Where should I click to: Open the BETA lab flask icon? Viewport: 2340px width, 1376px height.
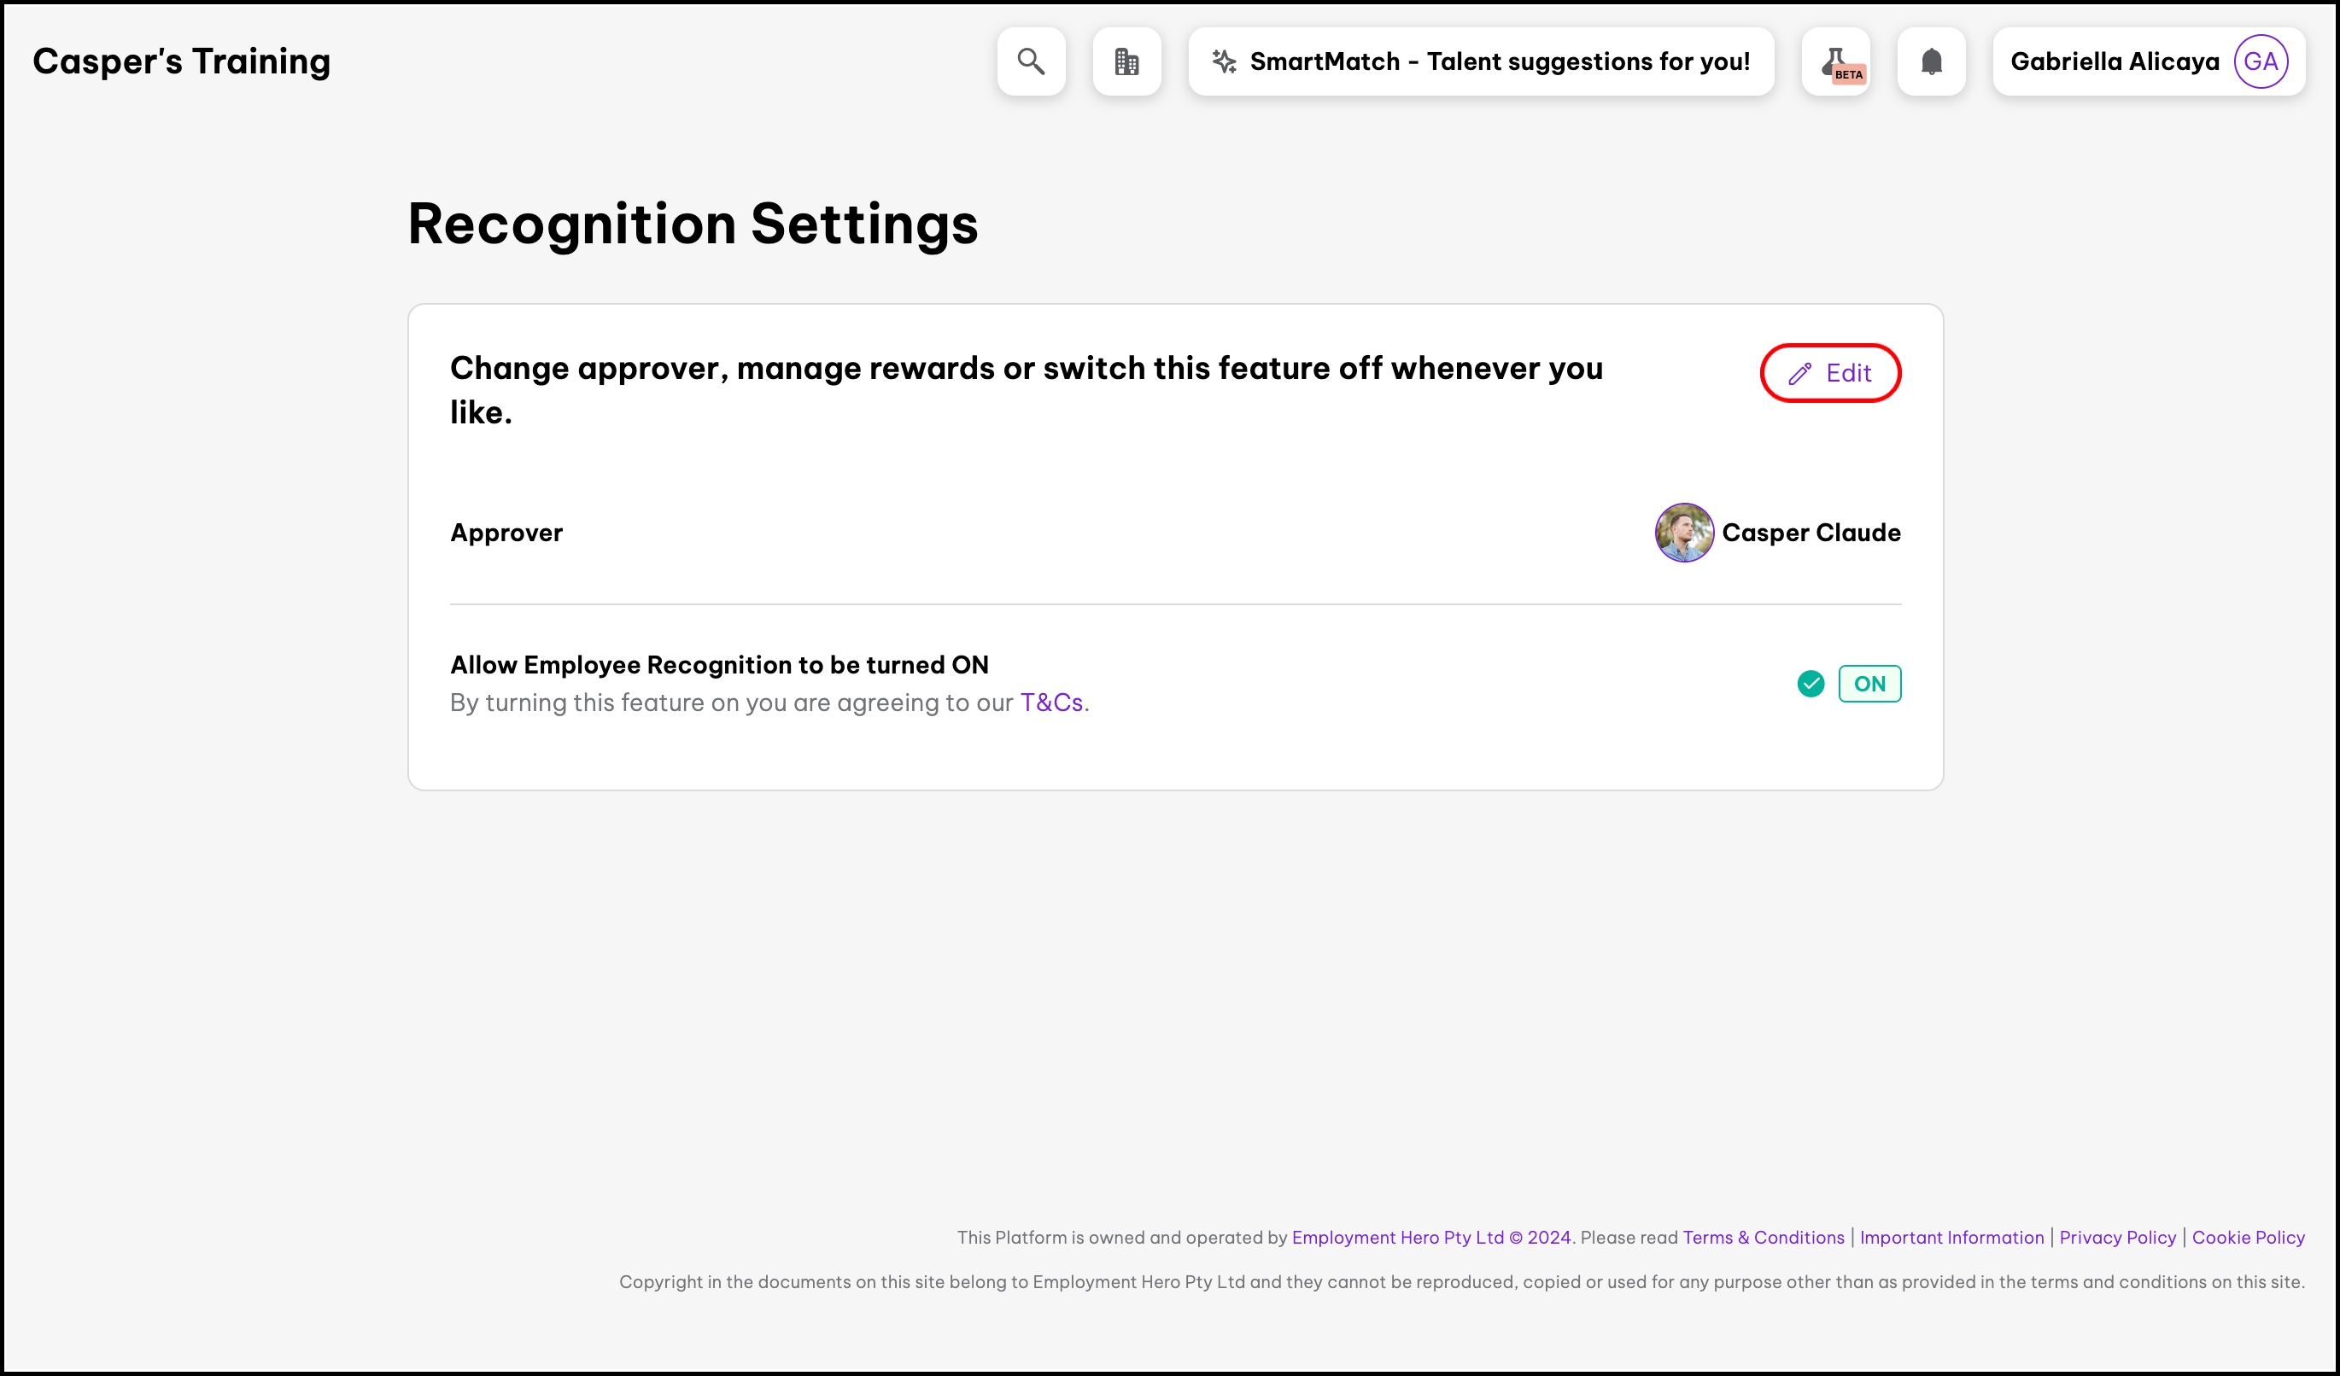click(x=1836, y=61)
